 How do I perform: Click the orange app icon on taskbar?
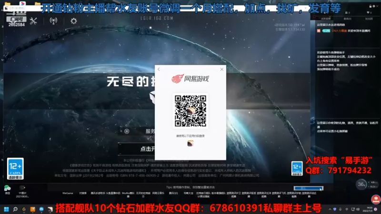point(33,209)
